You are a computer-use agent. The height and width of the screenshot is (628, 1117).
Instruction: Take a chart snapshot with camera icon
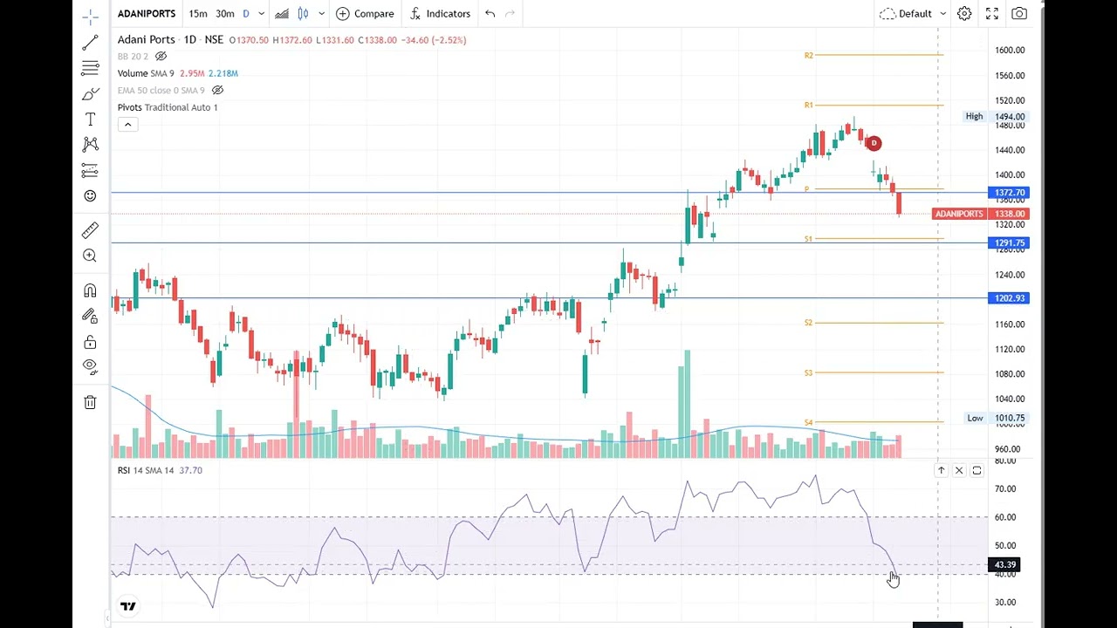point(1019,14)
